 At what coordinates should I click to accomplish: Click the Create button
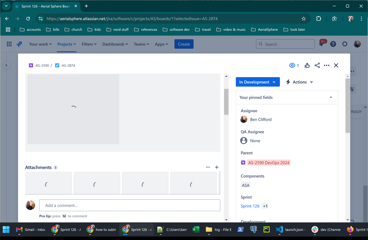click(184, 44)
